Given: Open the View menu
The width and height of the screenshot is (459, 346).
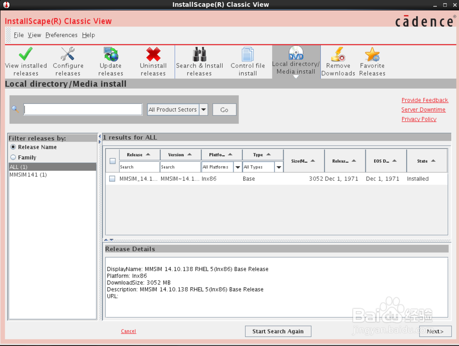Looking at the screenshot, I should point(34,35).
